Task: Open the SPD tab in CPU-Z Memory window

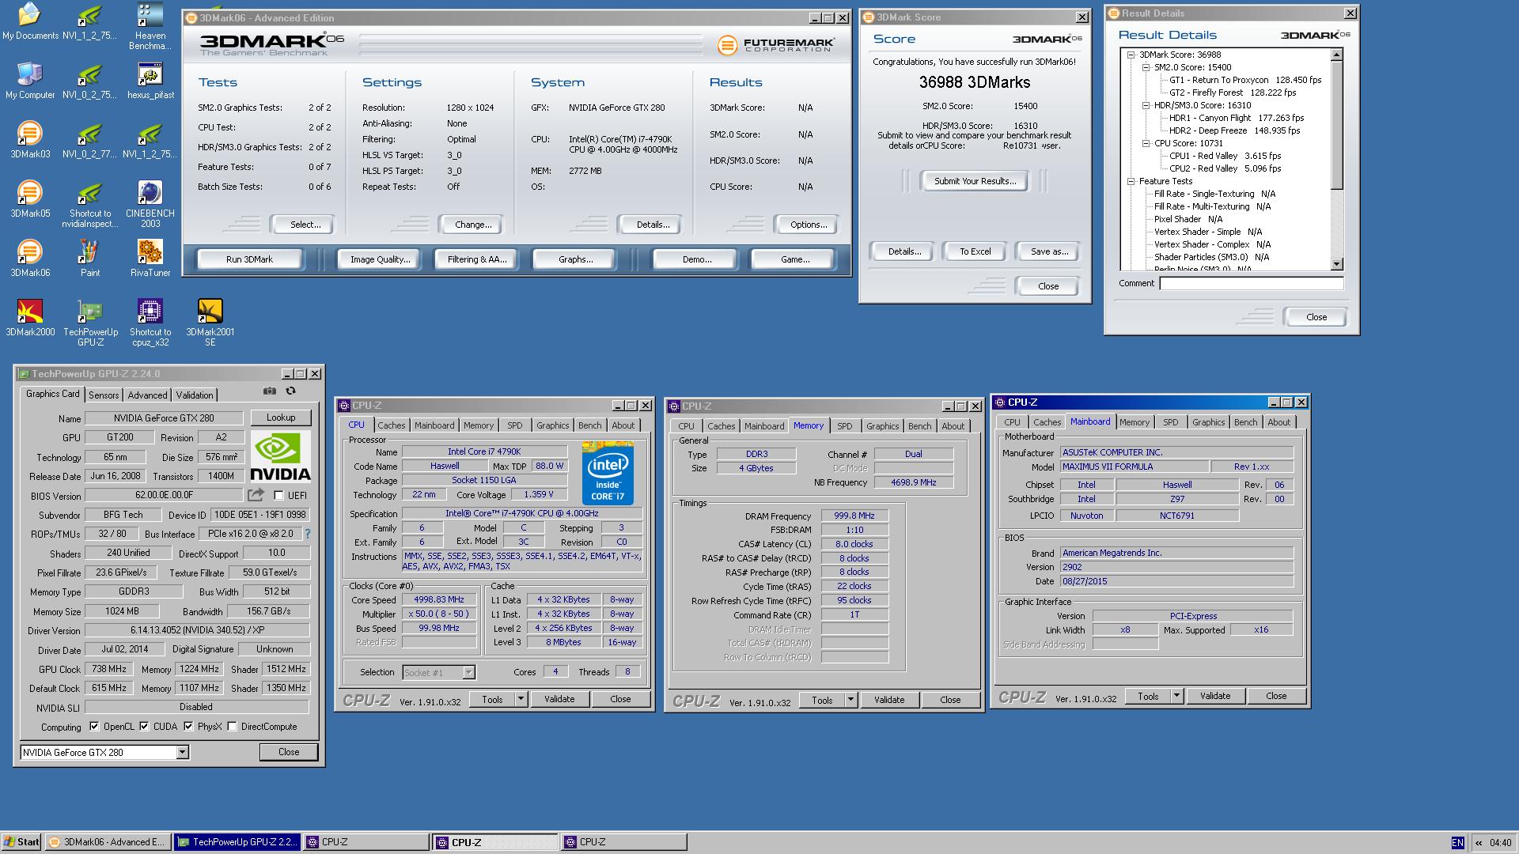Action: 845,426
